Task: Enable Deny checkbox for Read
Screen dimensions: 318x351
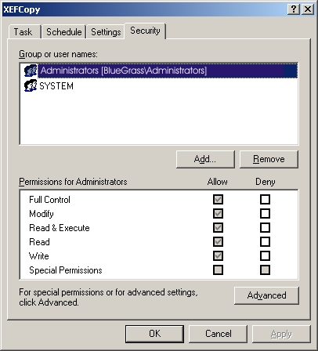Action: point(265,242)
